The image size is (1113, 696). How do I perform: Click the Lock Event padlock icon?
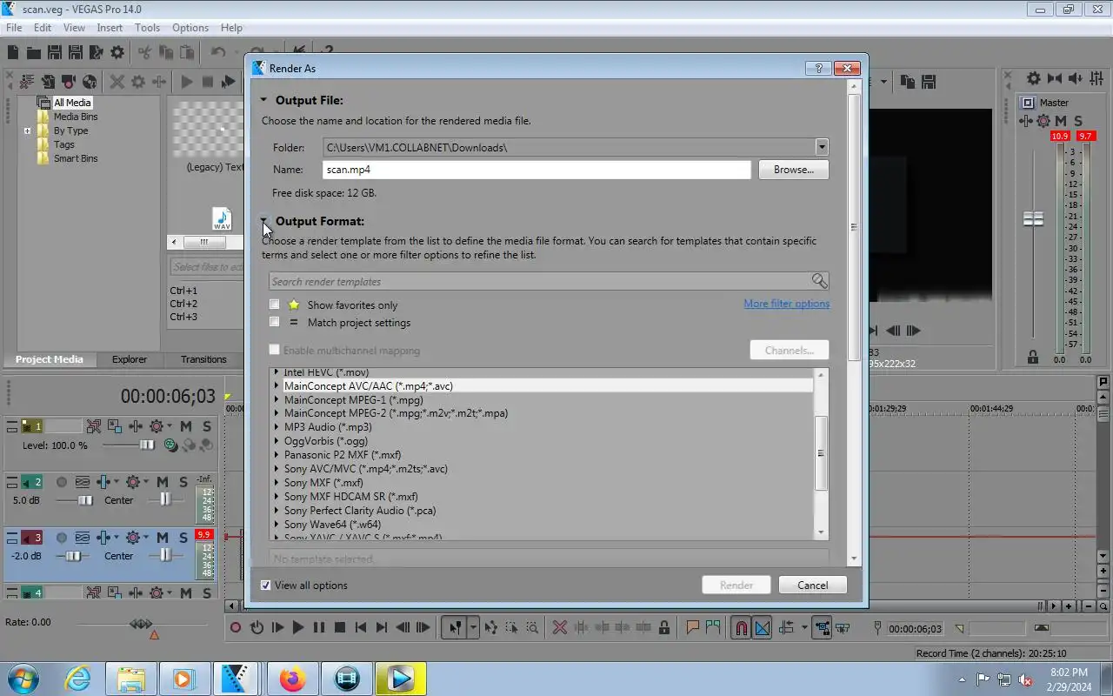coord(664,627)
